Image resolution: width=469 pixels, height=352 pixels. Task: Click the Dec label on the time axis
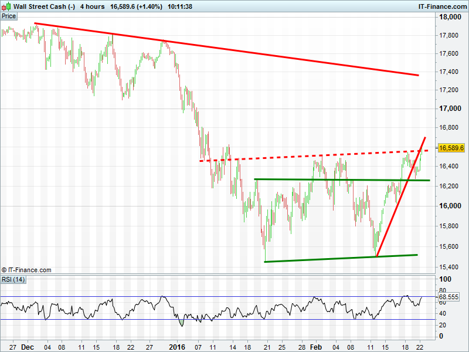pos(28,347)
